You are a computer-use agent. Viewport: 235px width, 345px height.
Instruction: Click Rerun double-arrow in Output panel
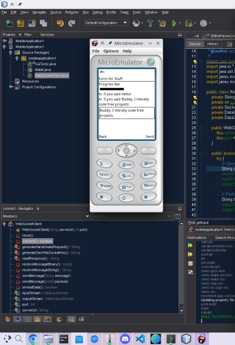[190, 245]
